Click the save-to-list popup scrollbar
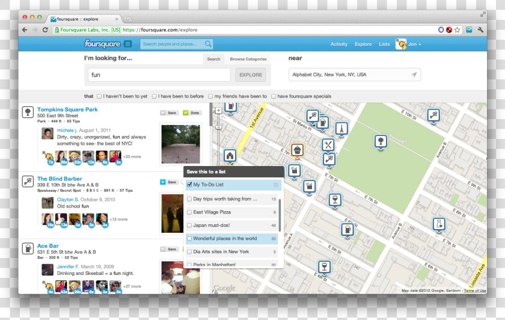The width and height of the screenshot is (505, 320). [x=280, y=215]
